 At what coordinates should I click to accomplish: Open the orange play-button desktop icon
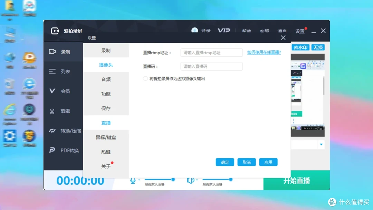(29, 58)
